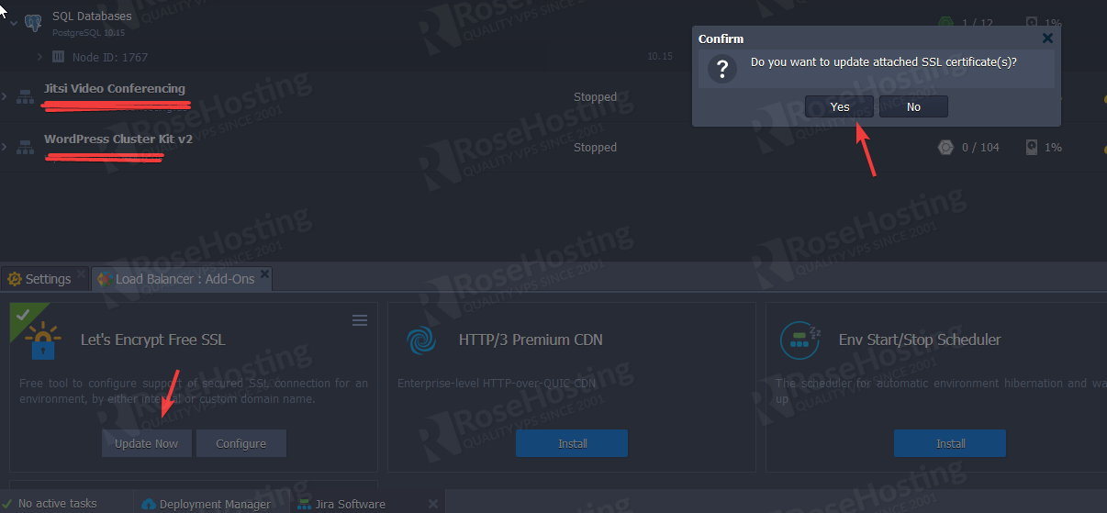
Task: Install the Env Start/Stop Scheduler add-on
Action: click(950, 443)
